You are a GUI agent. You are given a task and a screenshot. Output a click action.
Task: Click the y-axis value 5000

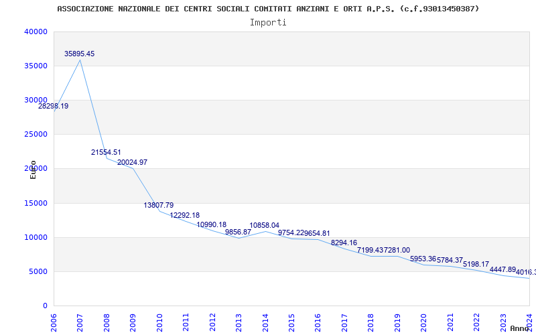(x=38, y=272)
